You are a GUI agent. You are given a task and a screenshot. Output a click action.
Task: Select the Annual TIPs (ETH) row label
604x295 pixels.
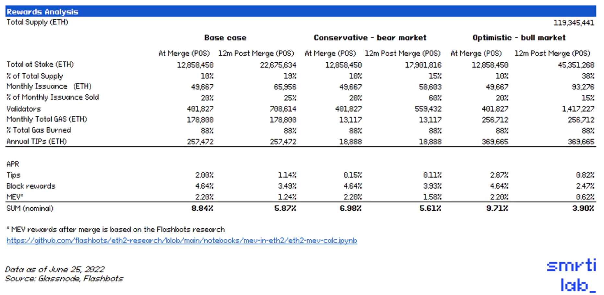pyautogui.click(x=37, y=141)
